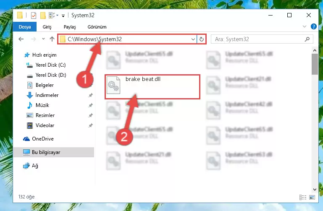Viewport: 323px width, 211px height.
Task: Refresh the System32 folder
Action: pyautogui.click(x=202, y=39)
